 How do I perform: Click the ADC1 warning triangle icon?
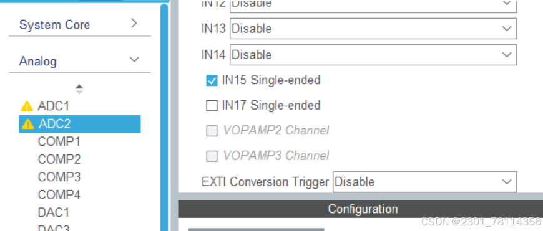[27, 106]
